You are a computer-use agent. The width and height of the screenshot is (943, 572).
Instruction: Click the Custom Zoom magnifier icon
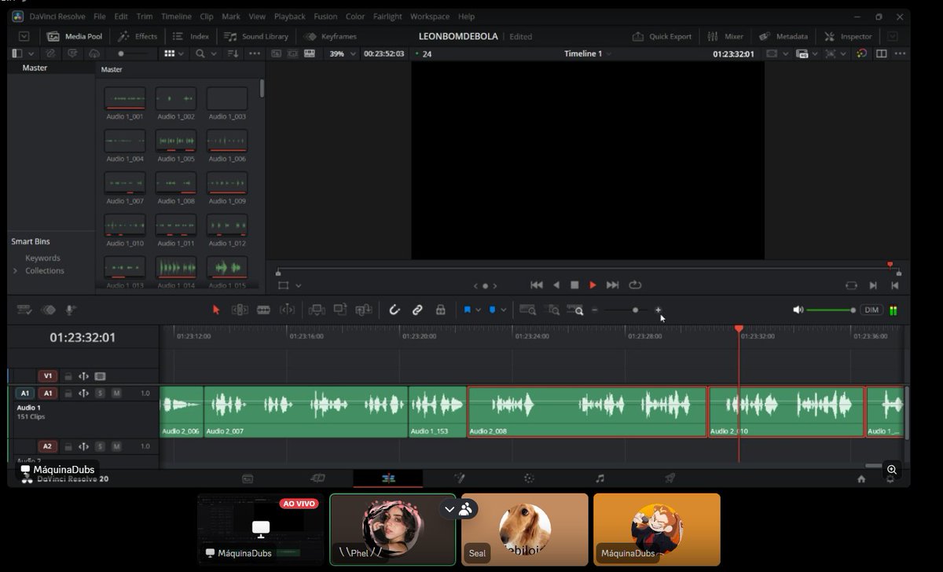click(575, 310)
